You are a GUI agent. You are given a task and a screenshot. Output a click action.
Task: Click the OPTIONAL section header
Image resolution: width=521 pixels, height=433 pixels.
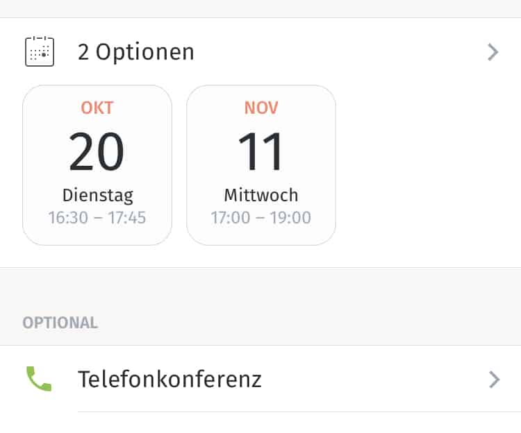tap(60, 323)
